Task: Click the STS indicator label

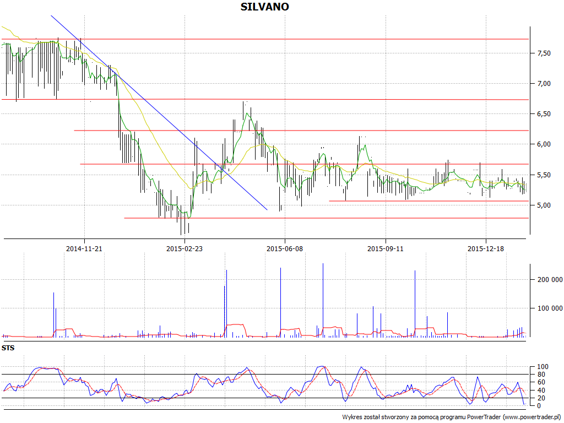Action: point(8,348)
